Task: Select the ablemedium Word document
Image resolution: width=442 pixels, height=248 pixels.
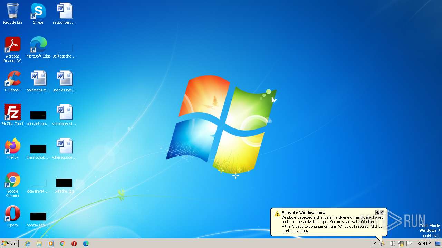Action: point(38,81)
